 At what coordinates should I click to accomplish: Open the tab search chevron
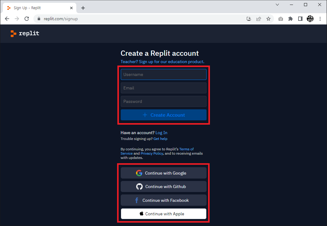click(277, 5)
